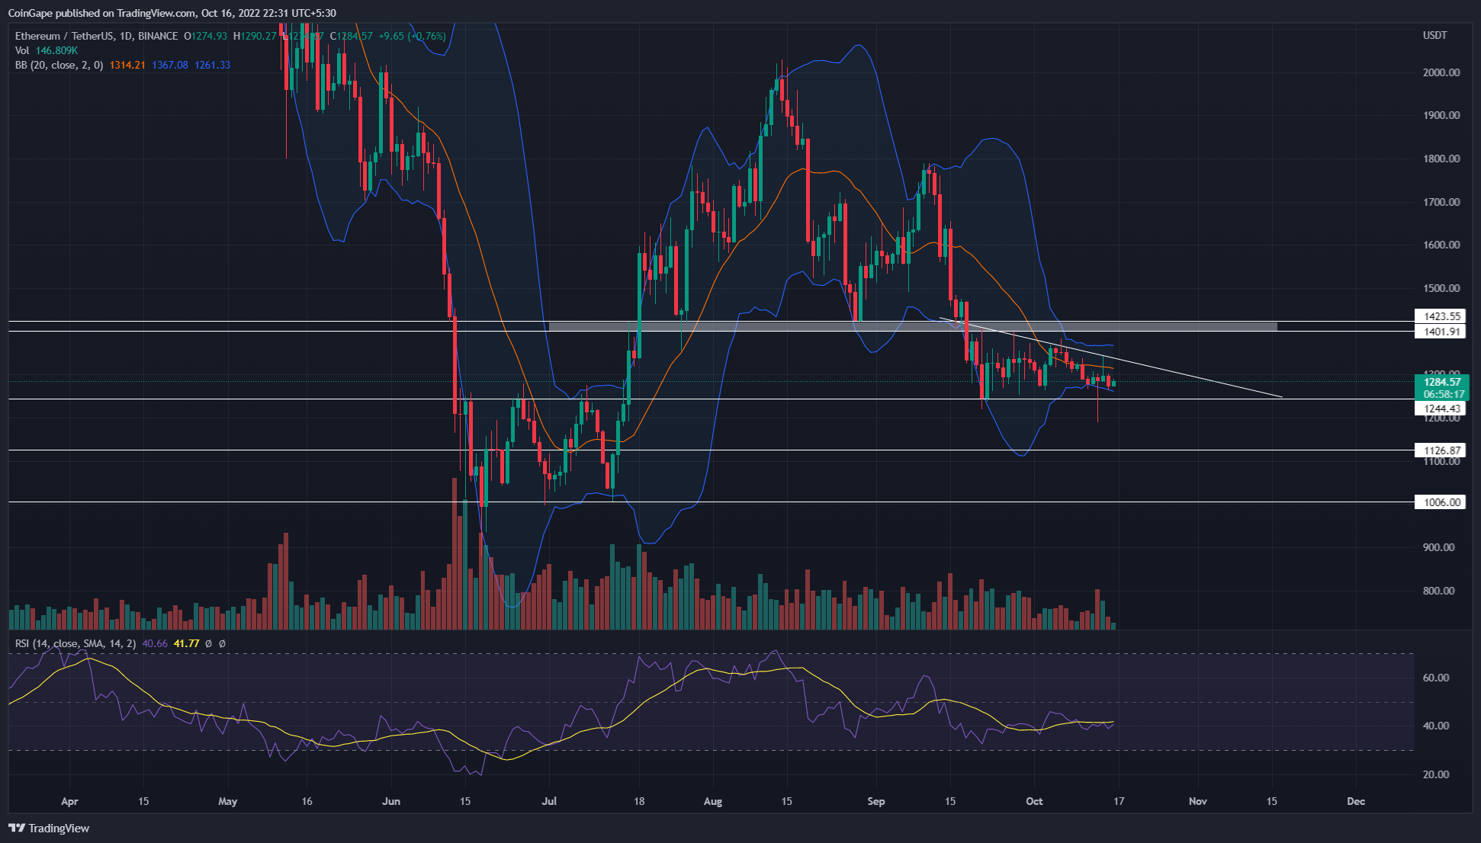Click the 1900.00 price axis label
The width and height of the screenshot is (1481, 843).
point(1441,115)
